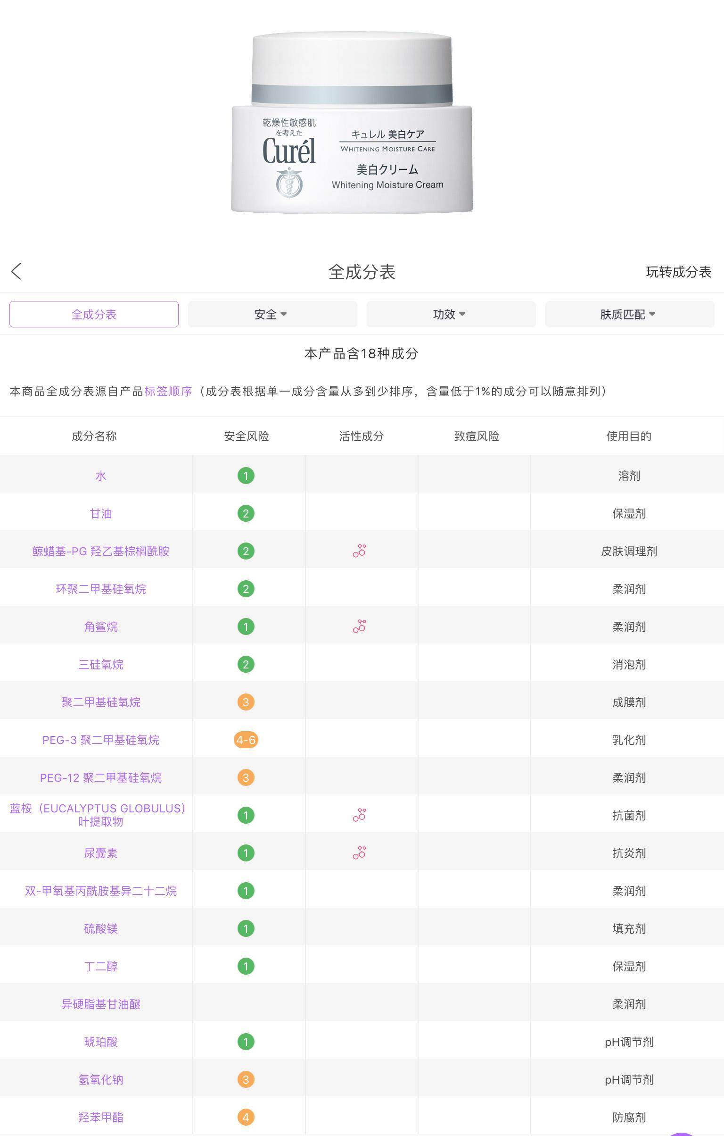Screen dimensions: 724x1136
Task: Open ingredient PEG-3 聚二甲基硅氧烷
Action: [x=101, y=740]
